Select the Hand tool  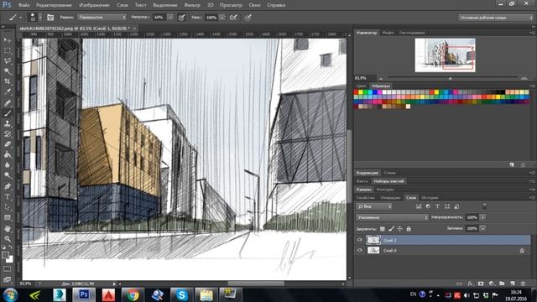[x=8, y=228]
